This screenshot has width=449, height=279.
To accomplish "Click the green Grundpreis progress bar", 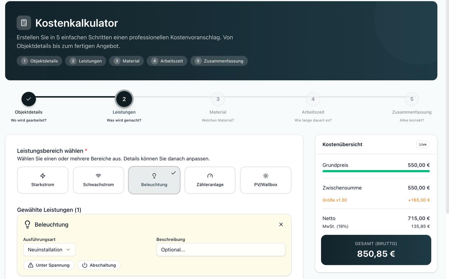I will [x=376, y=171].
